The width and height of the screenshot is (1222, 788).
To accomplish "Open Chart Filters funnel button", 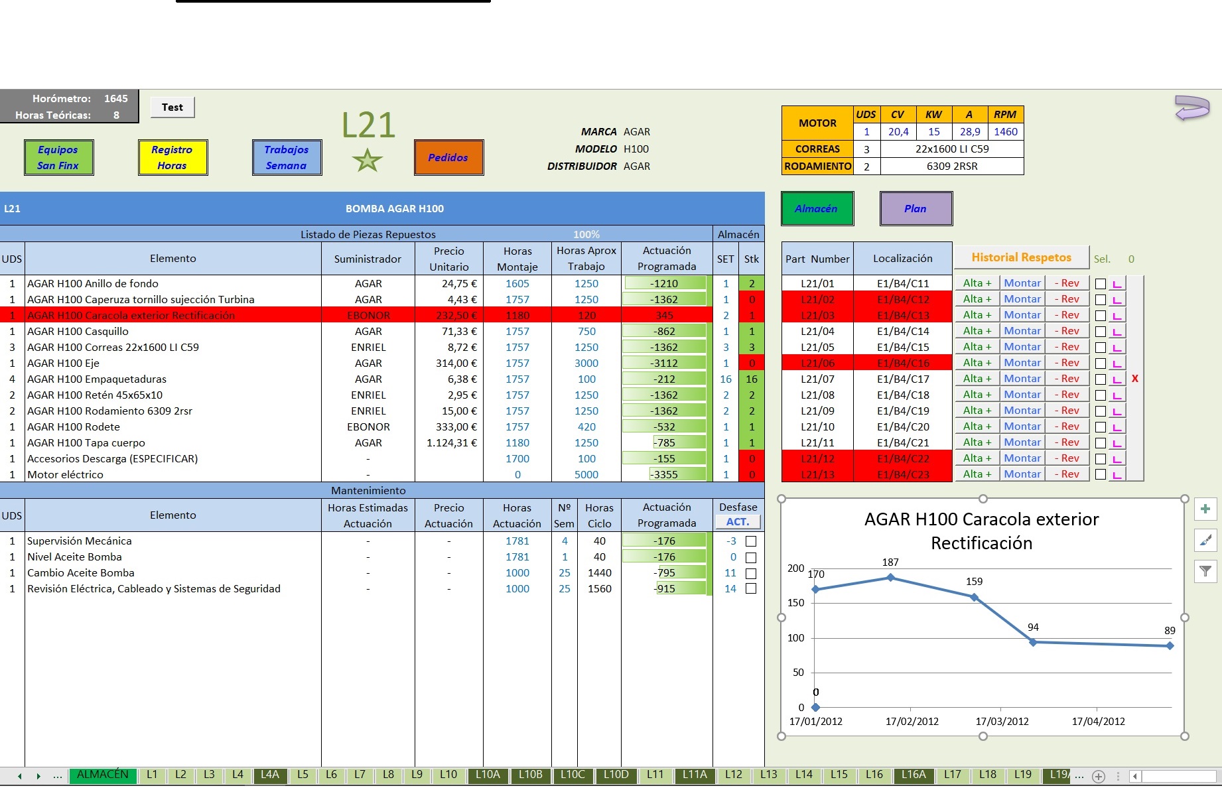I will 1205,570.
